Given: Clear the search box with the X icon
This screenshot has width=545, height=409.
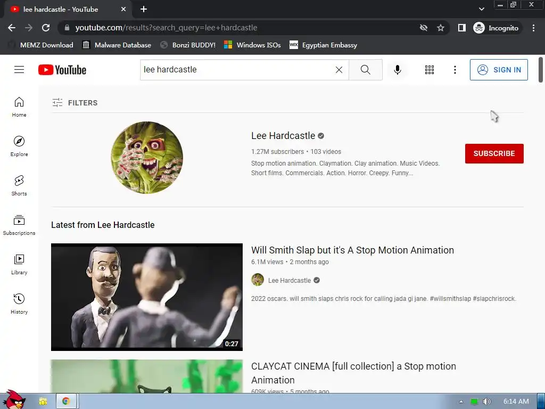Looking at the screenshot, I should point(339,70).
